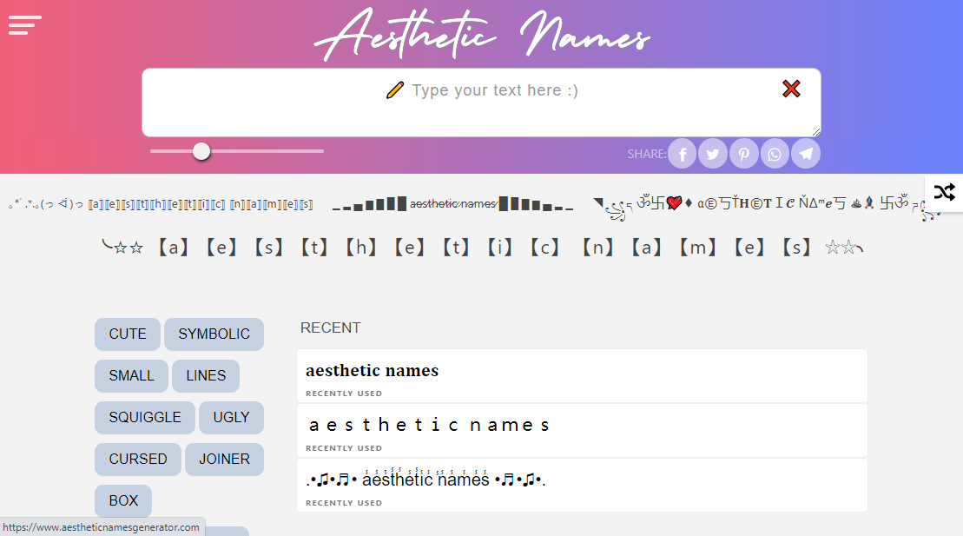Select the SYMBOLIC style category

[x=214, y=334]
